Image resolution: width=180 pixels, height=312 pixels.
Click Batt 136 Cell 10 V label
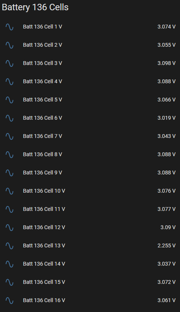[44, 191]
